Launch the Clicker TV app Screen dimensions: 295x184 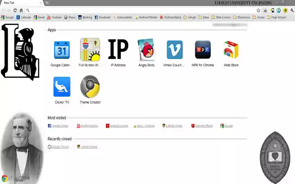pos(62,90)
